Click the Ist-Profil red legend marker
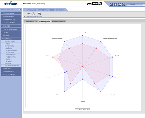The image size is (145, 118). (76, 110)
